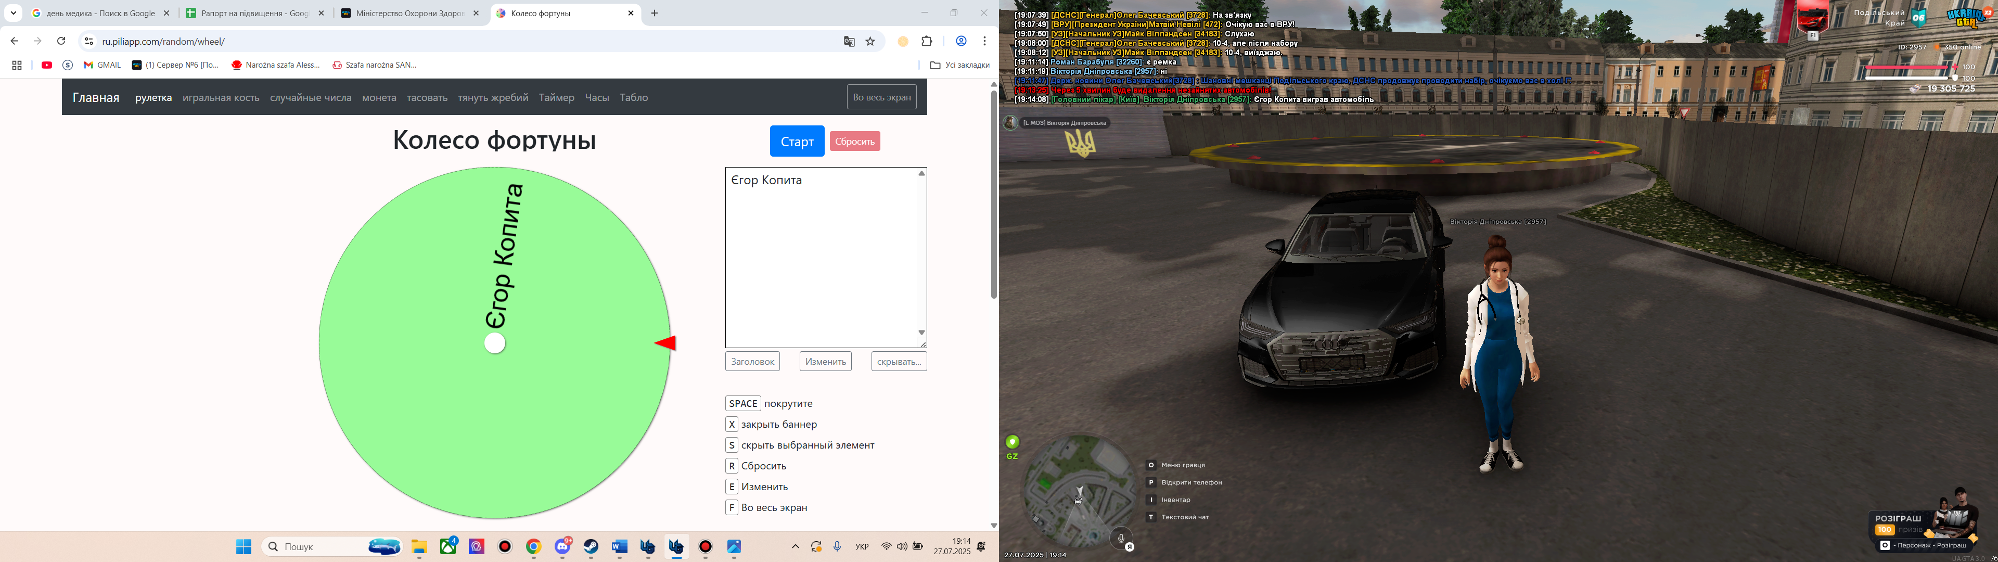The image size is (1998, 562).
Task: Click the site information icon in address bar
Action: pos(88,42)
